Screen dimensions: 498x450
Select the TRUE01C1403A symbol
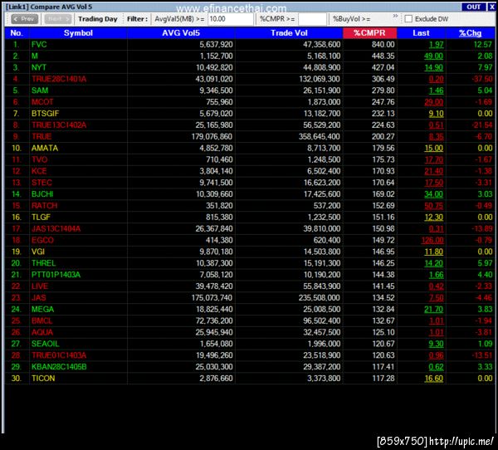(59, 355)
